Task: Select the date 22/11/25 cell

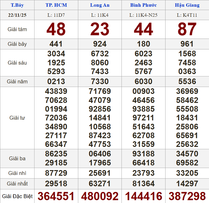Action: [17, 15]
